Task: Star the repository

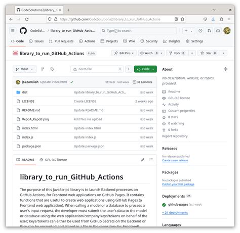Action: pos(209,53)
